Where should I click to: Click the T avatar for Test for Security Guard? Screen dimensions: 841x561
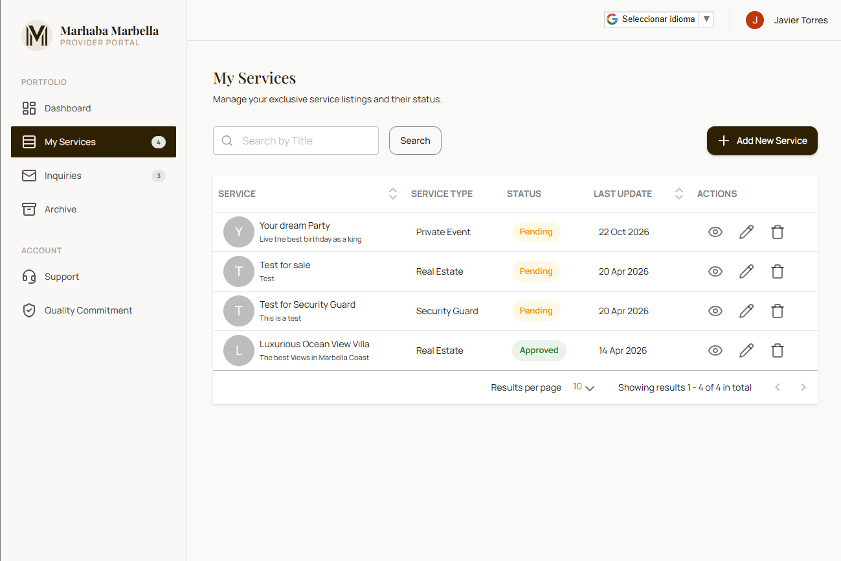[239, 311]
